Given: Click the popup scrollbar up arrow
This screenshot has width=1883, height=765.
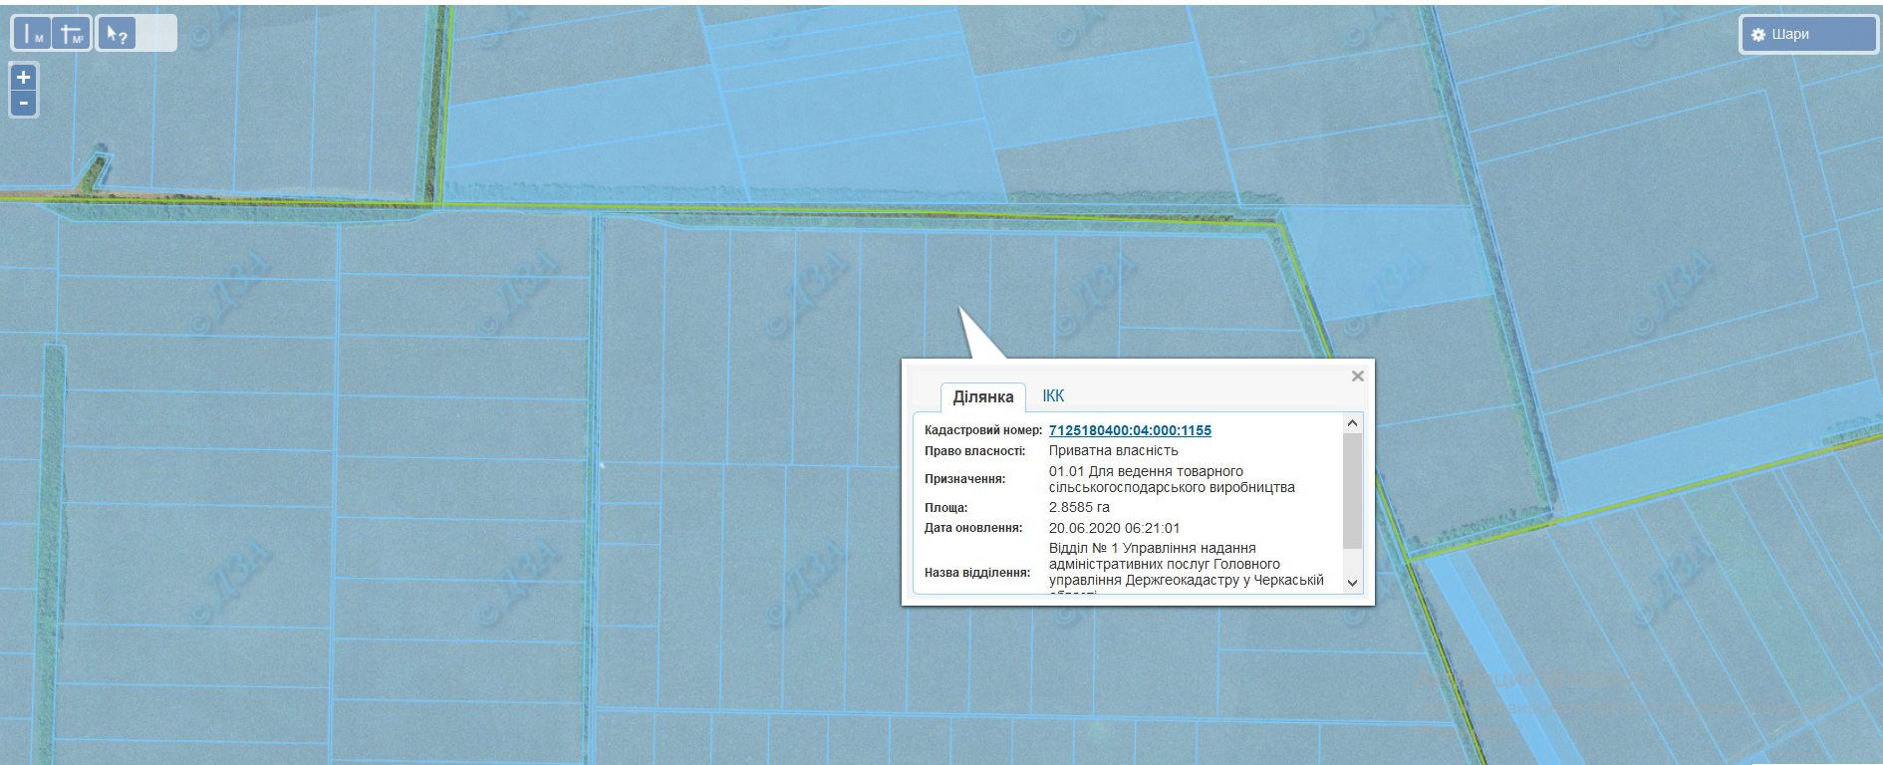Looking at the screenshot, I should (x=1352, y=422).
